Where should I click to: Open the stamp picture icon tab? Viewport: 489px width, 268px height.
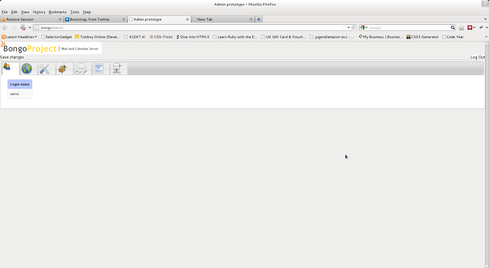click(x=99, y=69)
